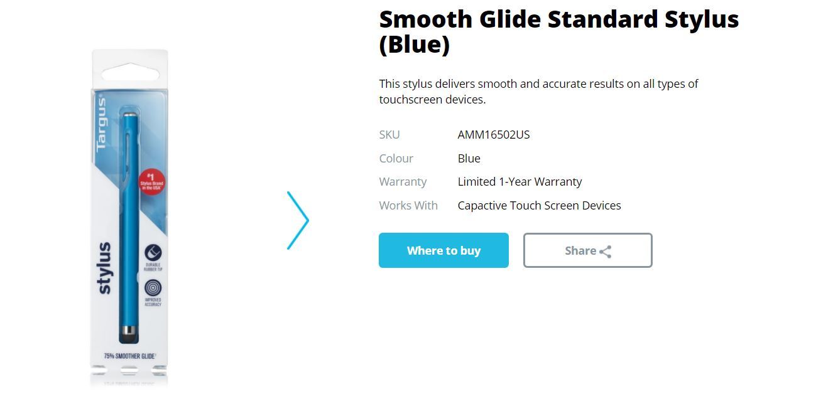Screen dimensions: 816x404
Task: Click the blue stylus pen in the image
Action: (129, 226)
